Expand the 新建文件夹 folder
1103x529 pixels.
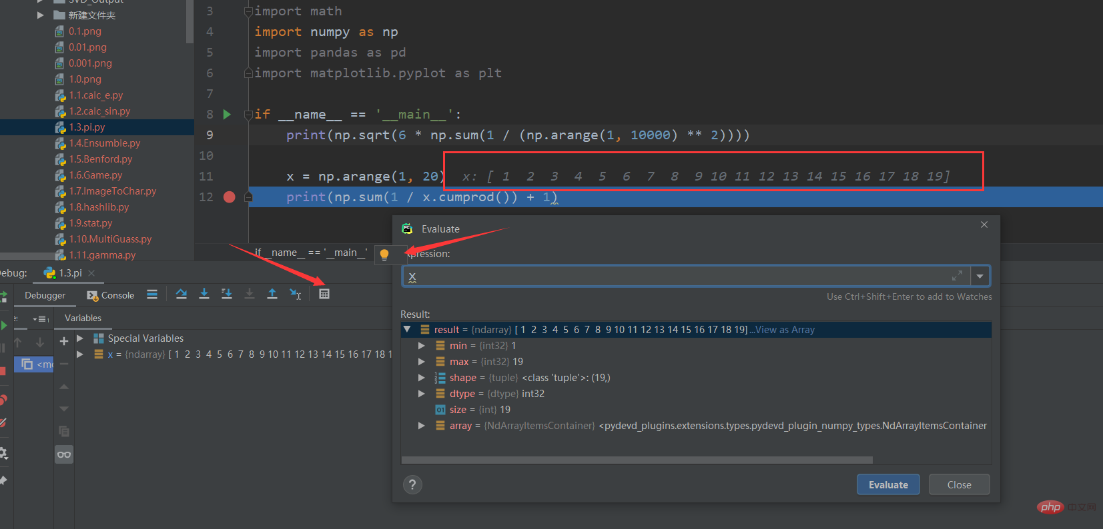(41, 15)
